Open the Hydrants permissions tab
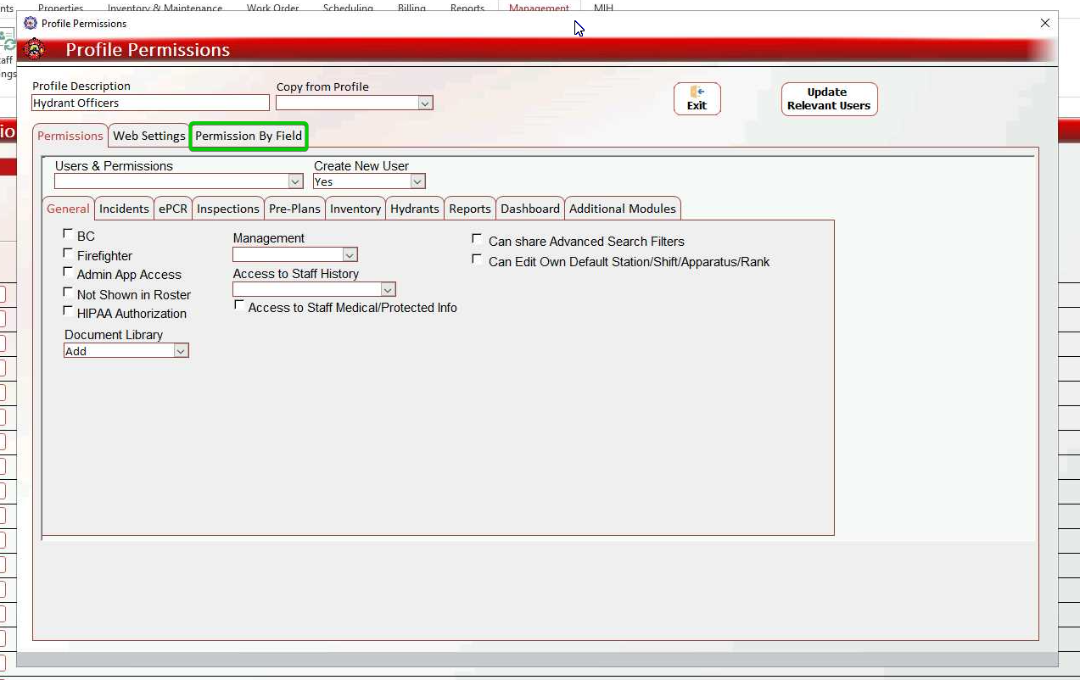Image resolution: width=1080 pixels, height=680 pixels. (x=415, y=209)
